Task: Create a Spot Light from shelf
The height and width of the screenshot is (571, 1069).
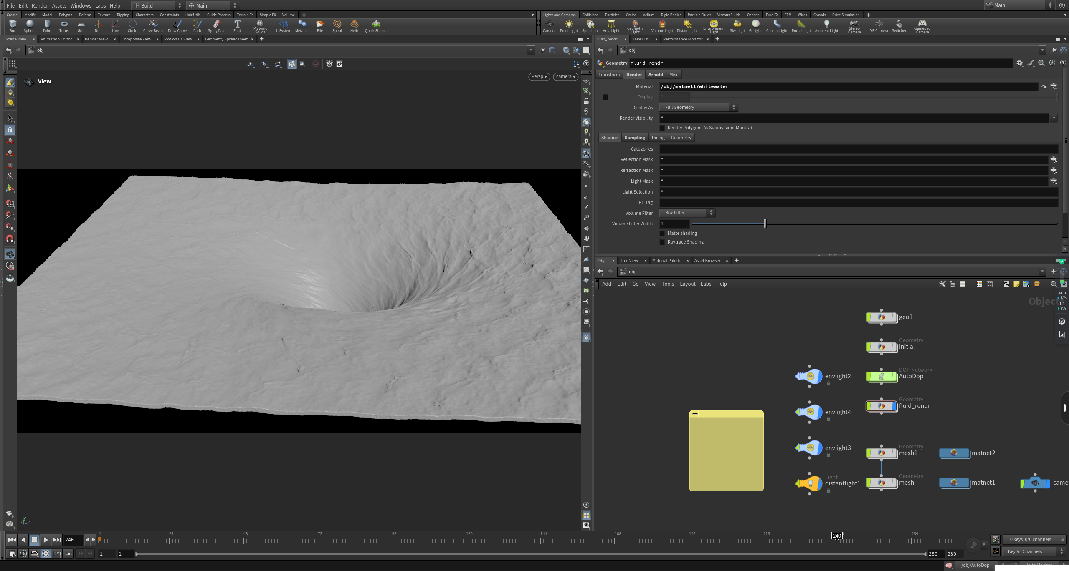Action: tap(590, 26)
